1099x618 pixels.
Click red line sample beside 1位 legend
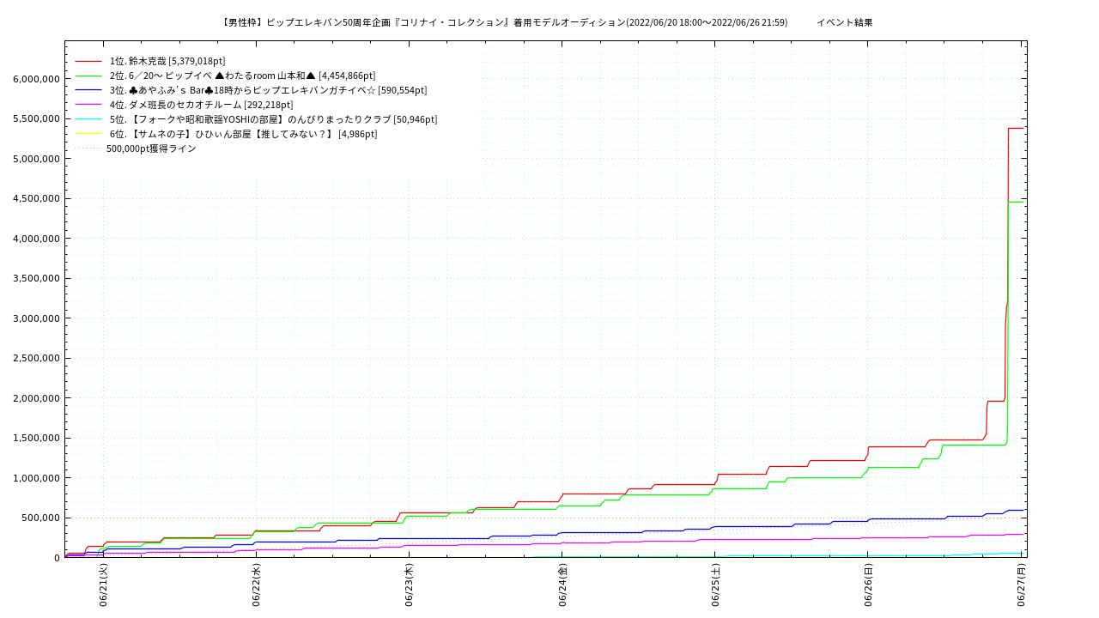[88, 61]
